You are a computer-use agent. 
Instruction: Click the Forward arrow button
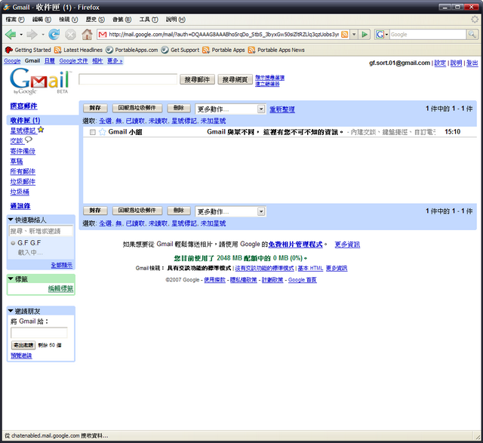click(x=32, y=34)
